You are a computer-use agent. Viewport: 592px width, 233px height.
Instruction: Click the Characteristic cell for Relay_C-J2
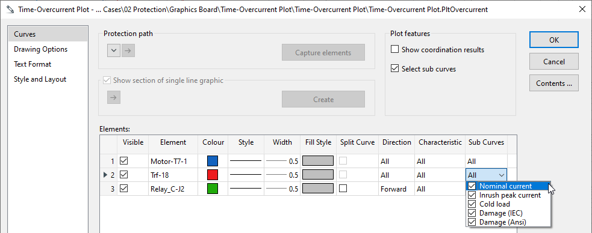point(440,189)
